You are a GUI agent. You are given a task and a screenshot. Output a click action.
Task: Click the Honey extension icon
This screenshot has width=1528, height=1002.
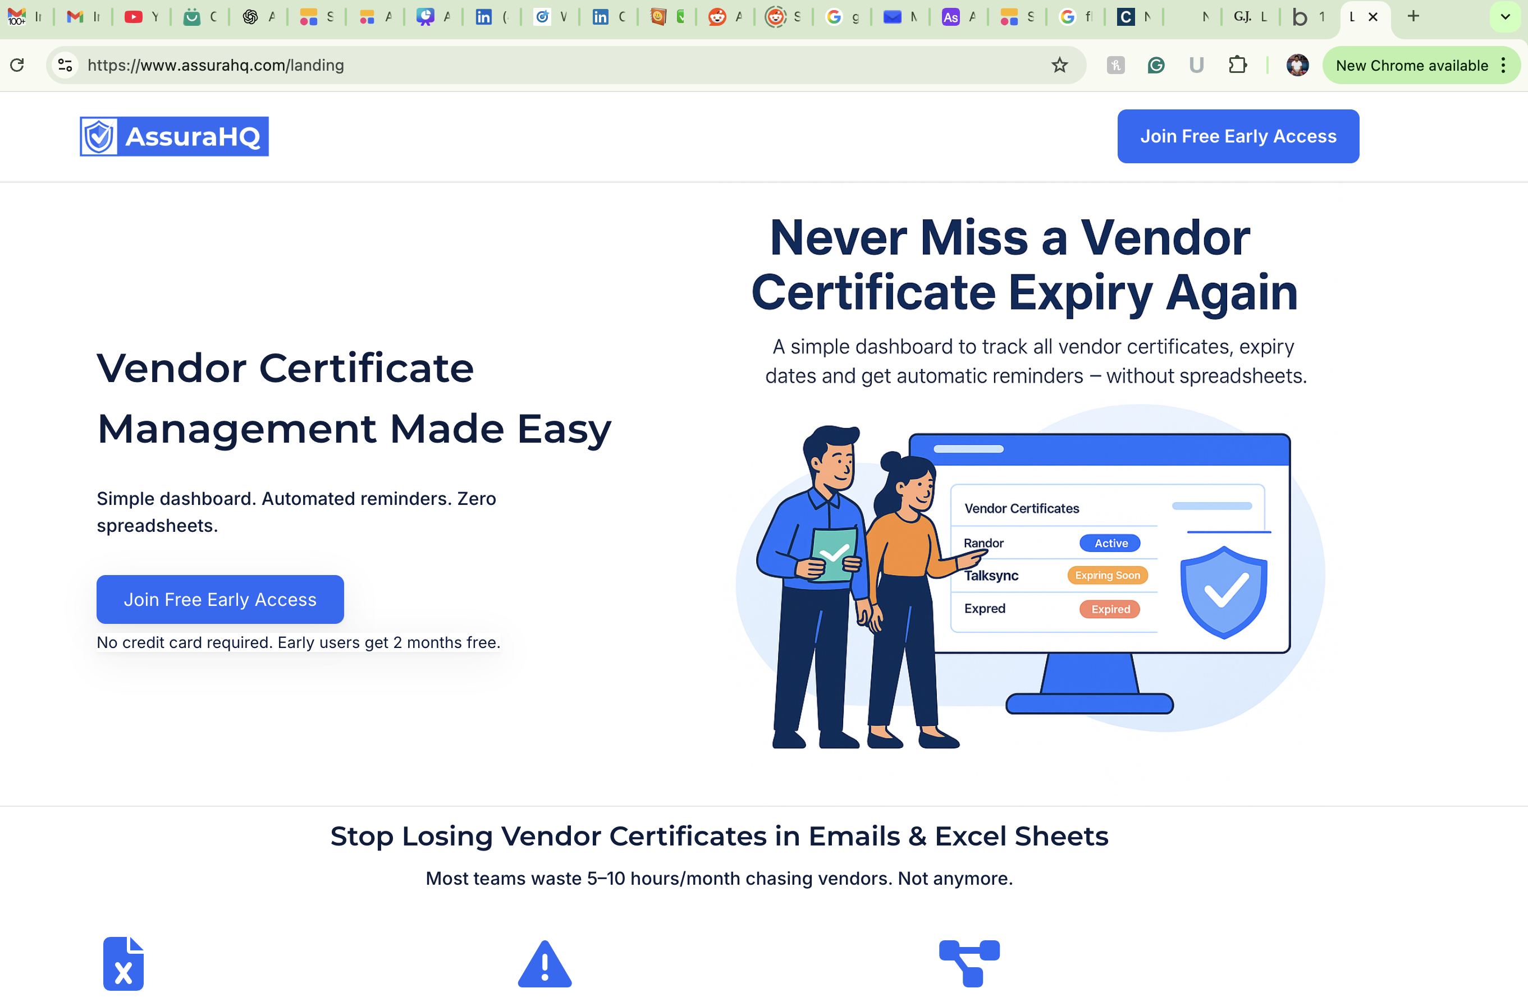tap(1116, 65)
